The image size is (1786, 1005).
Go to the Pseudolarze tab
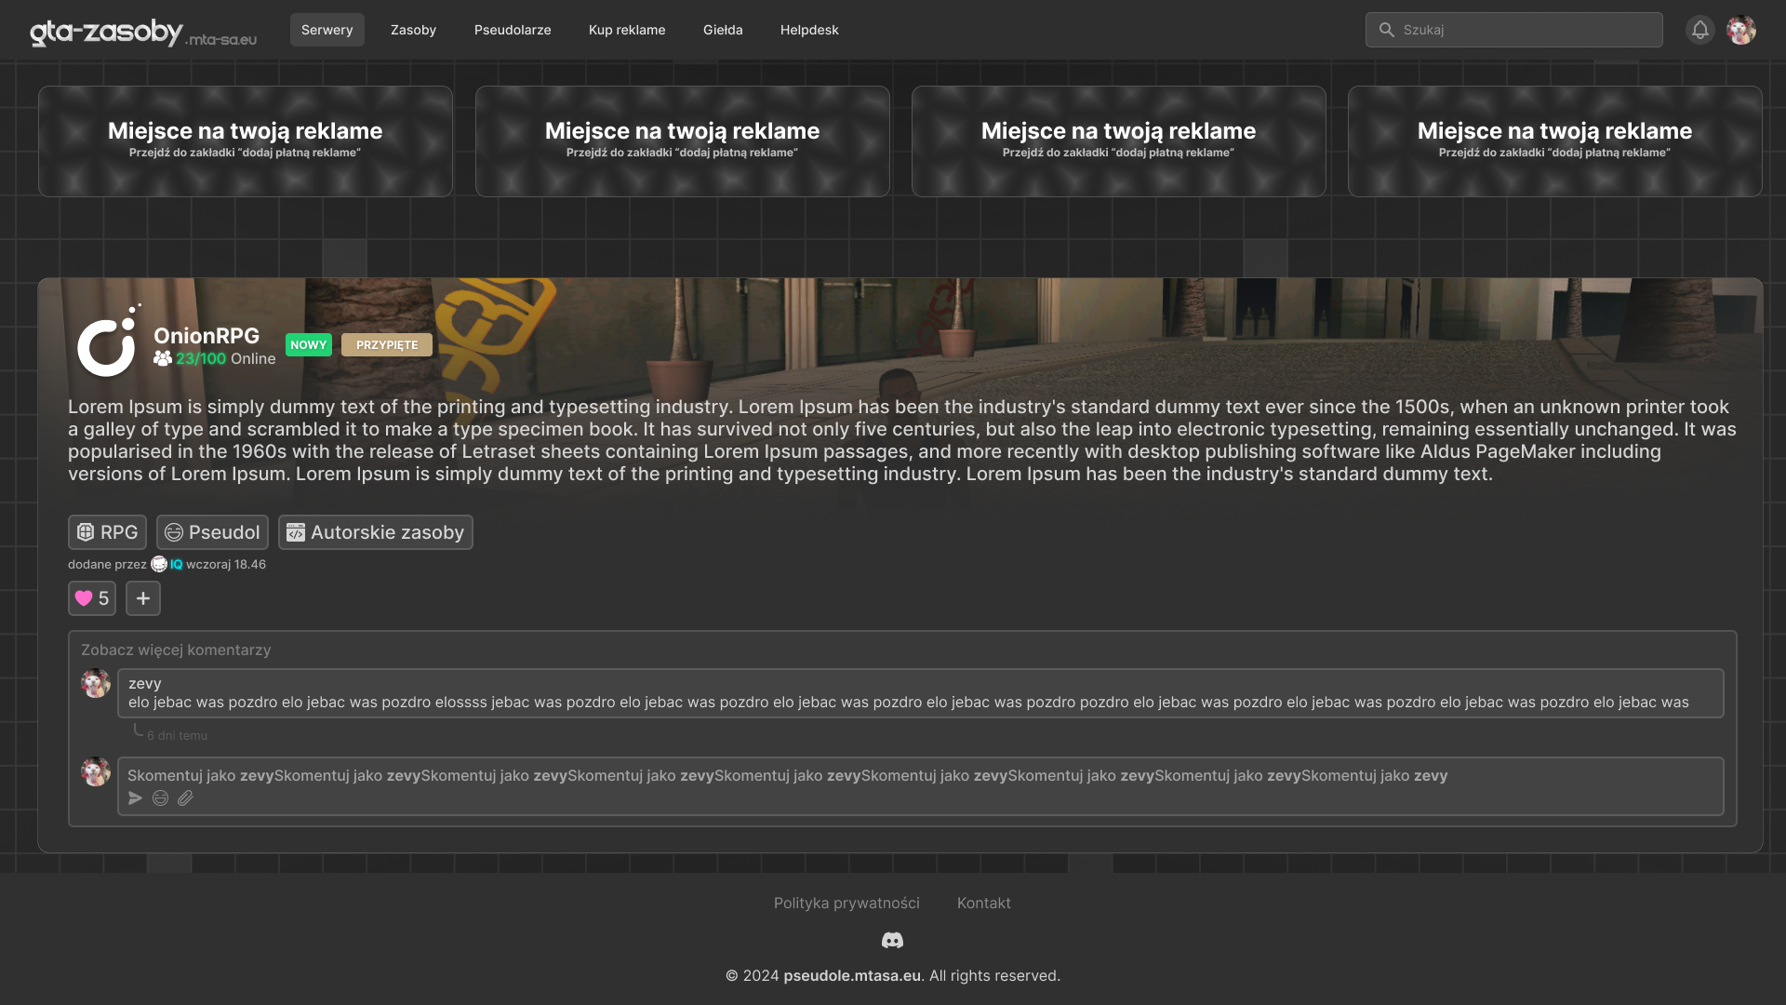513,30
